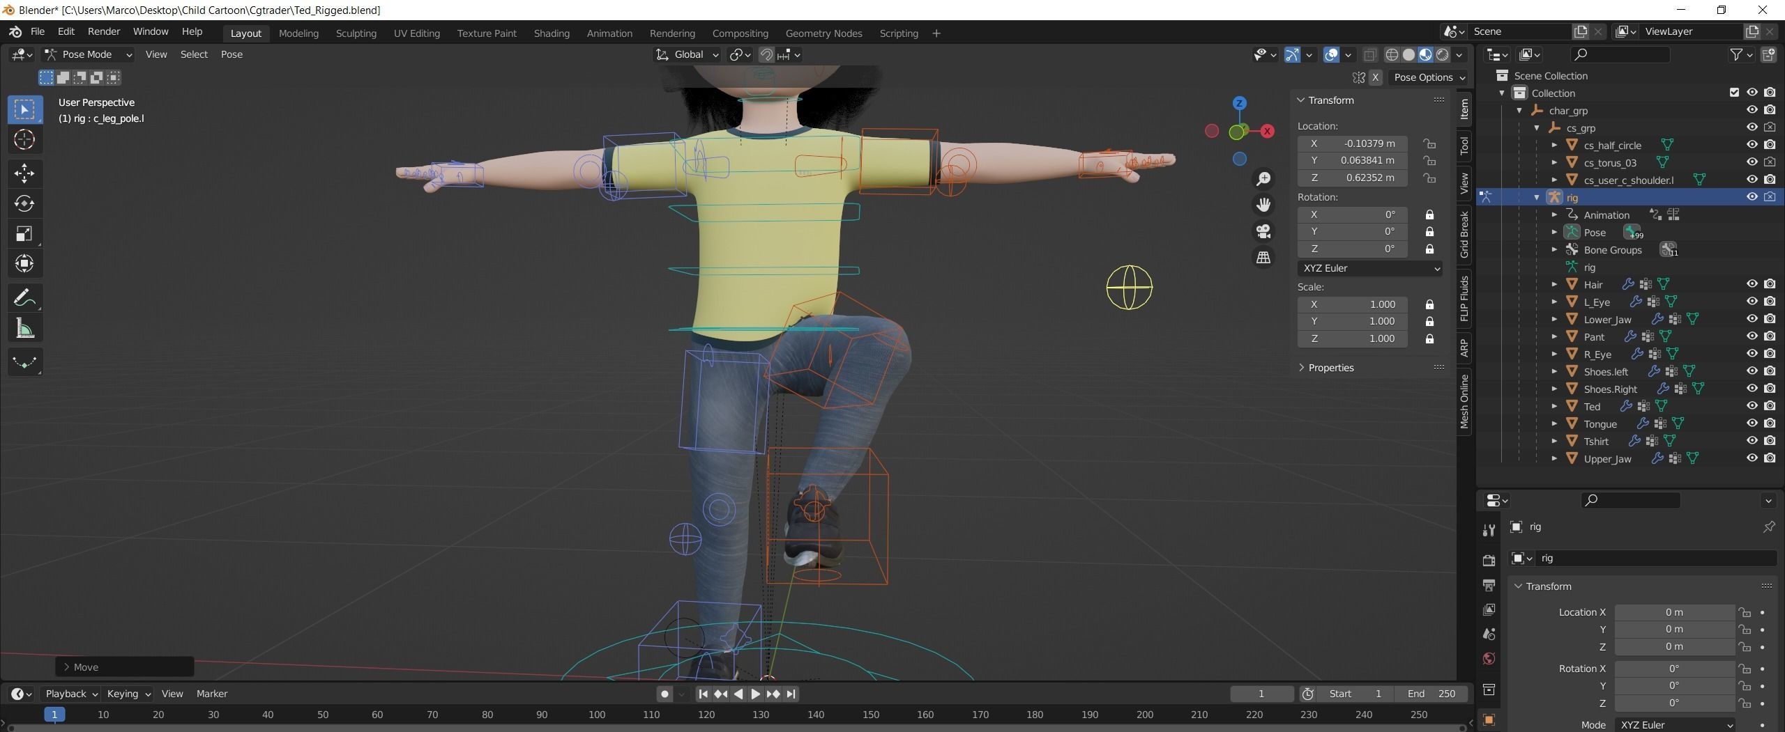The height and width of the screenshot is (732, 1785).
Task: Switch to the Sculpting workspace tab
Action: (x=356, y=33)
